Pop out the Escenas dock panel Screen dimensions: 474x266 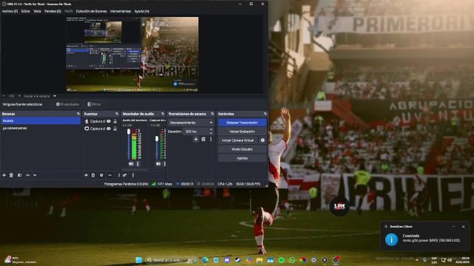tap(78, 114)
